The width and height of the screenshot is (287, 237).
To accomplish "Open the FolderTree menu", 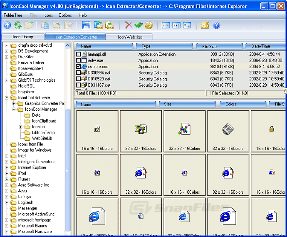I will (13, 15).
